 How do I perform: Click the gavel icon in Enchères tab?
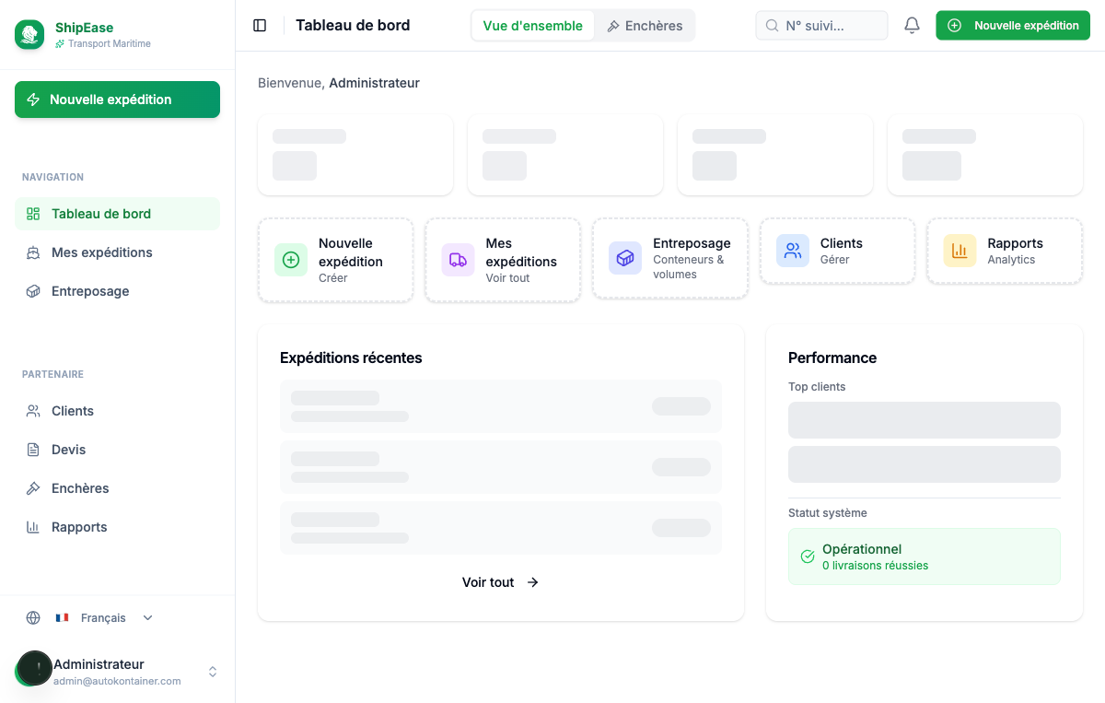click(613, 26)
